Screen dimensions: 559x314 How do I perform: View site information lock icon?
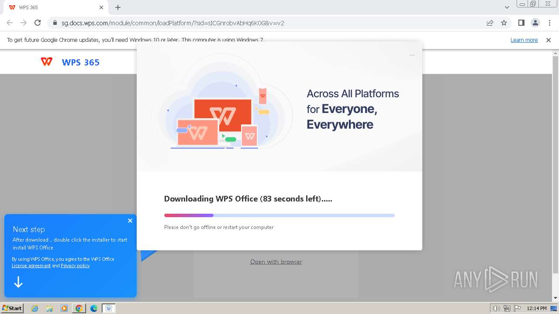(55, 23)
